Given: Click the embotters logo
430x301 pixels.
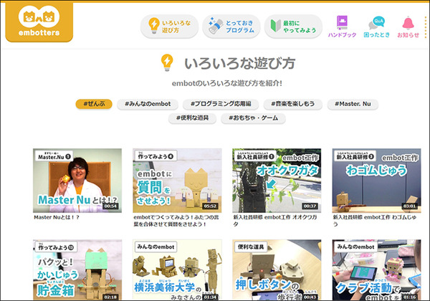Looking at the screenshot, I should pos(38,23).
